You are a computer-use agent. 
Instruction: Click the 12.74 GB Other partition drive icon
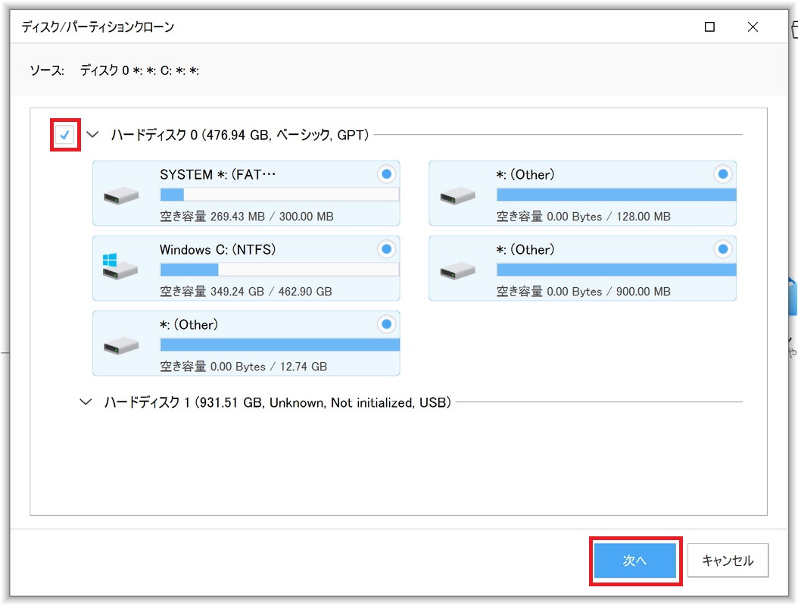121,345
